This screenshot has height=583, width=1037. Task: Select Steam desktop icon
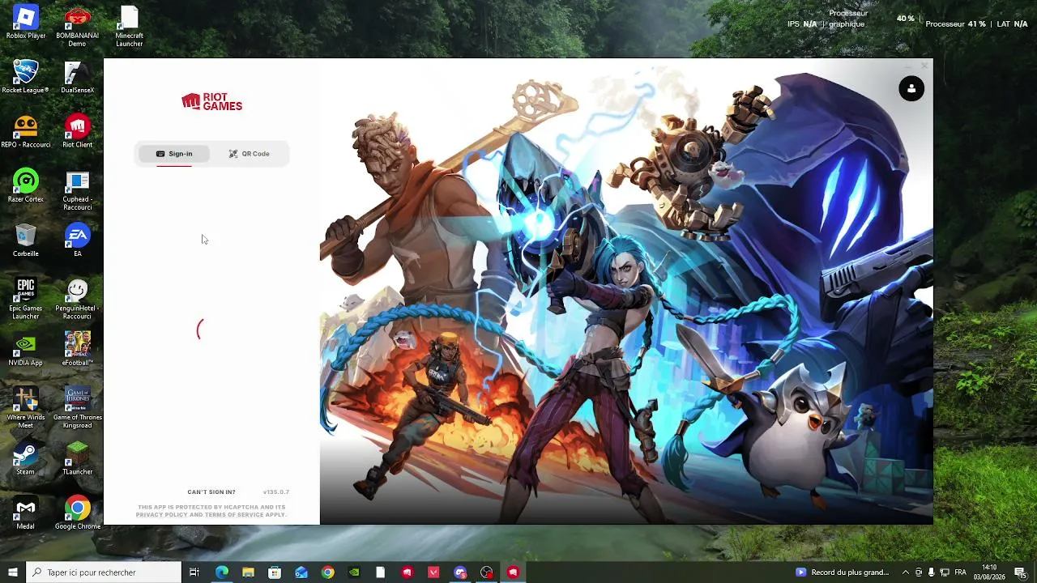click(x=26, y=458)
